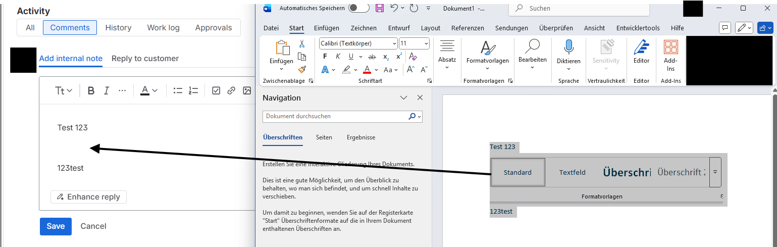
Task: Open the Aa change case dropdown
Action: pyautogui.click(x=391, y=70)
